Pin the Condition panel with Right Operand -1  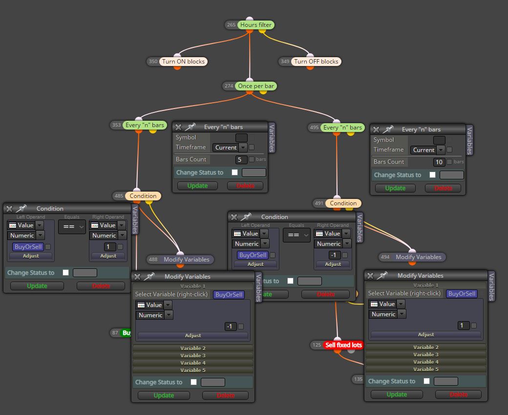pos(246,217)
